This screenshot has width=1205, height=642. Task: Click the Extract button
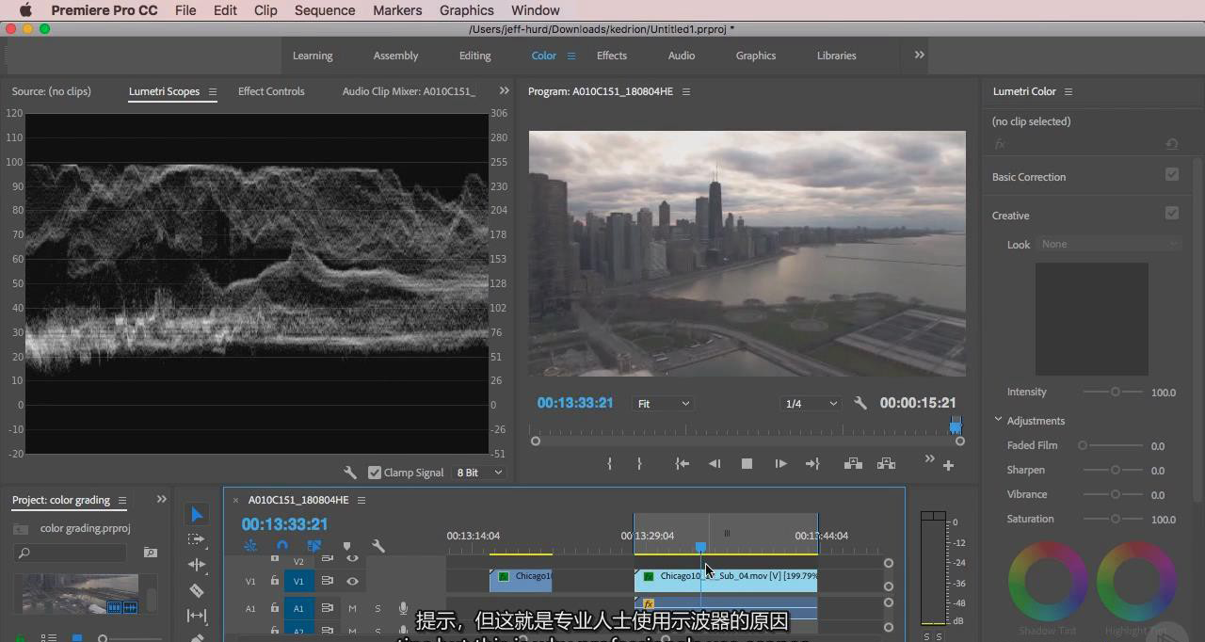pyautogui.click(x=886, y=464)
